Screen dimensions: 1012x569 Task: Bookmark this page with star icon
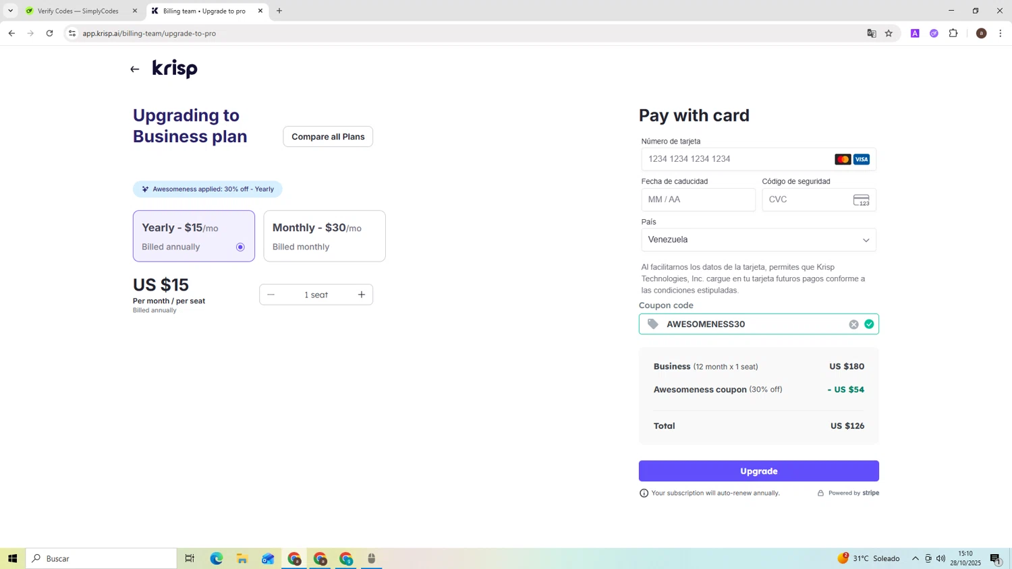[889, 33]
